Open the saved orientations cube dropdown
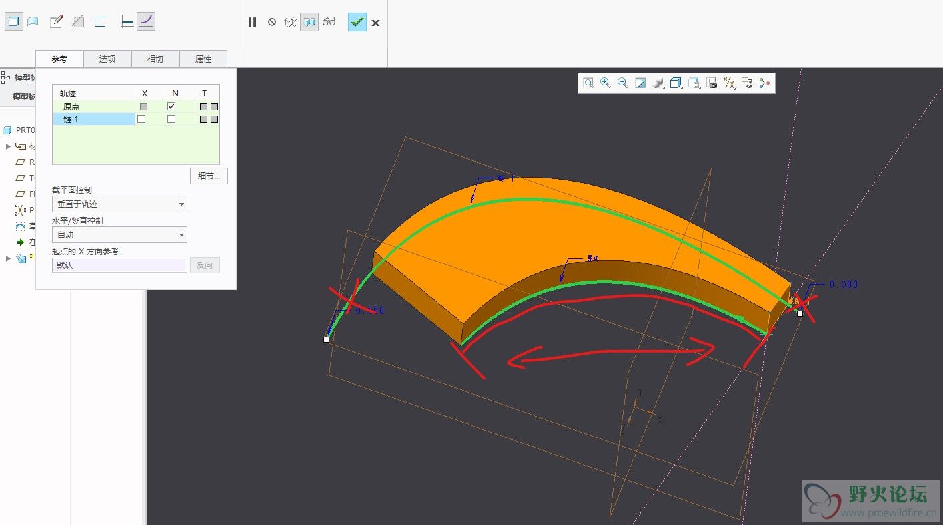This screenshot has width=943, height=525. point(676,83)
